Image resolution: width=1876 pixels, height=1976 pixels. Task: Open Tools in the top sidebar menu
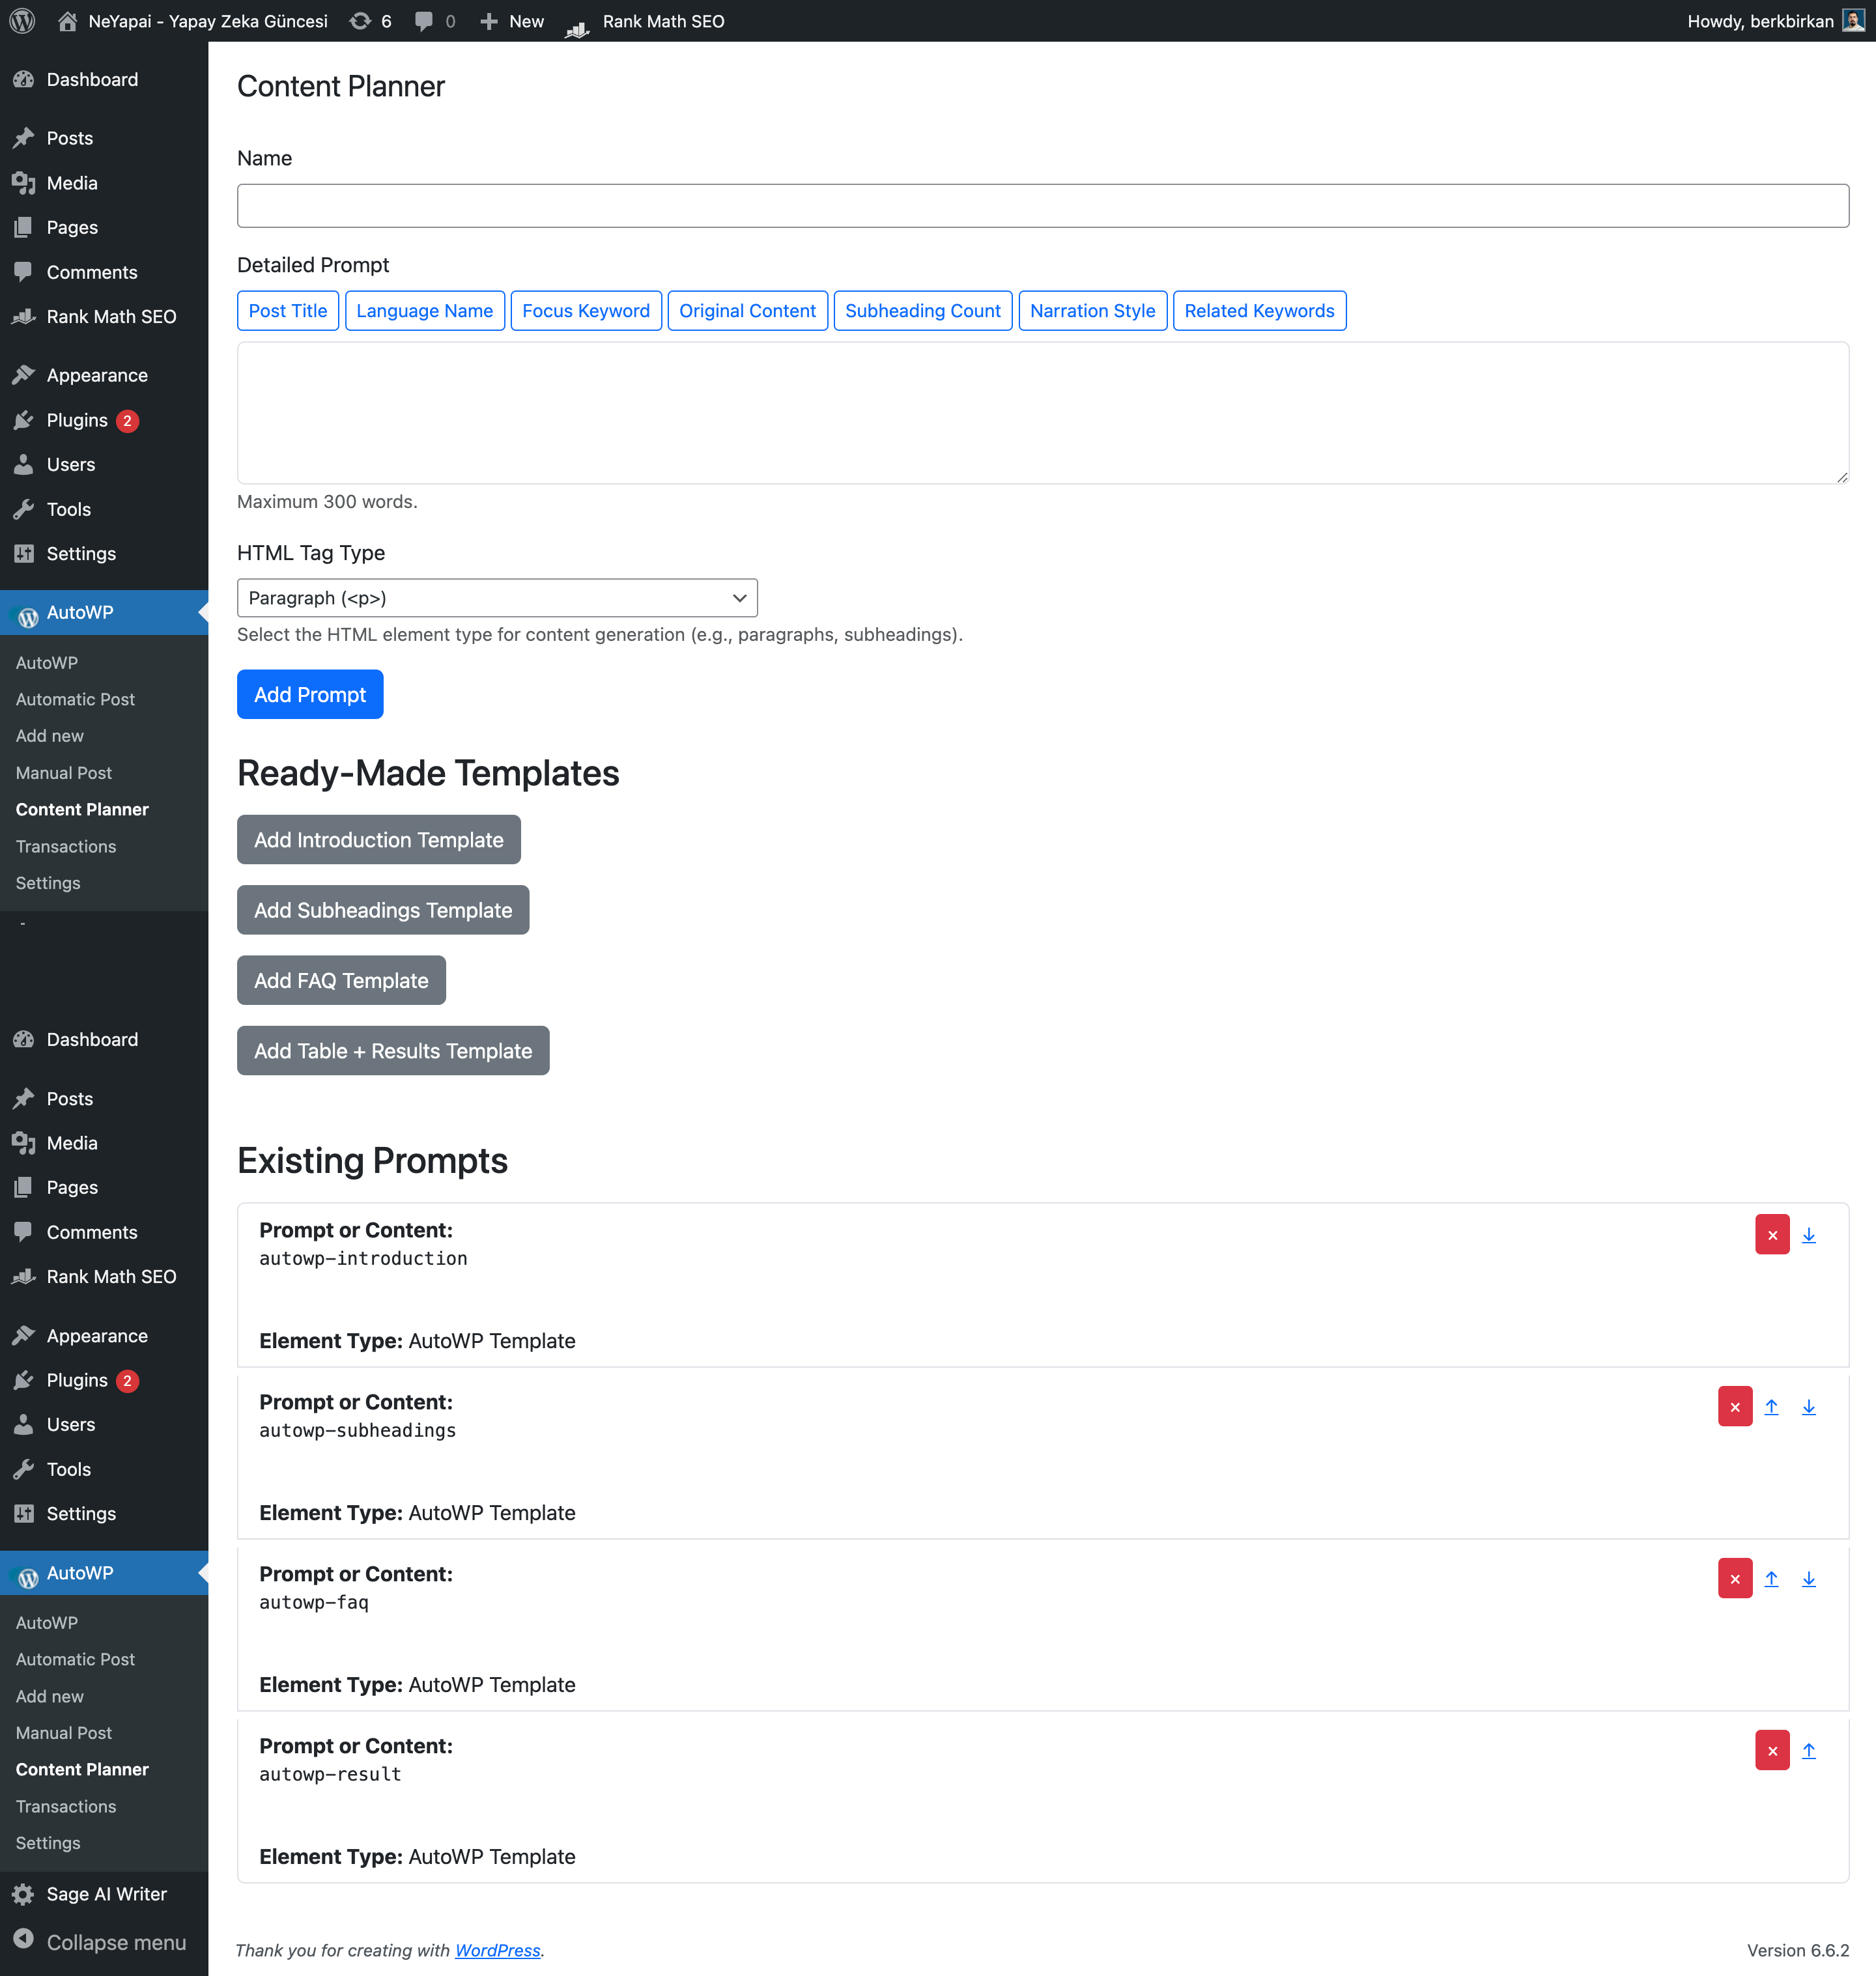tap(104, 509)
